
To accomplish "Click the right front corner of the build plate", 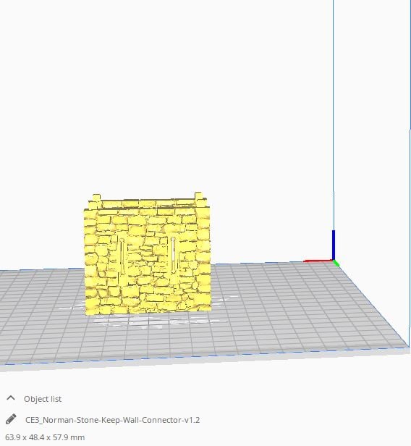I will click(407, 345).
